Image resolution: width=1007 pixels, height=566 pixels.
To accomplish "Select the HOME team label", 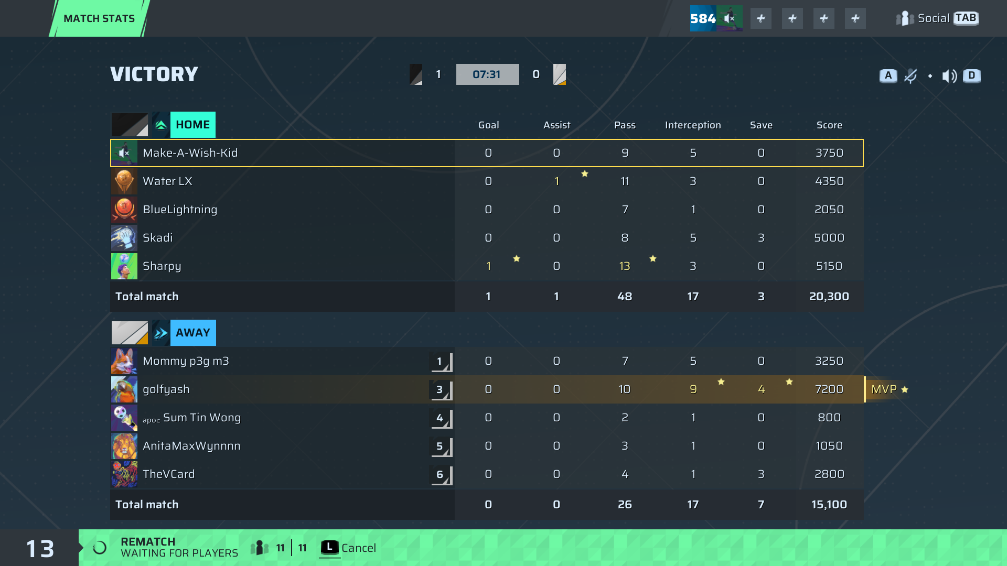I will click(193, 125).
